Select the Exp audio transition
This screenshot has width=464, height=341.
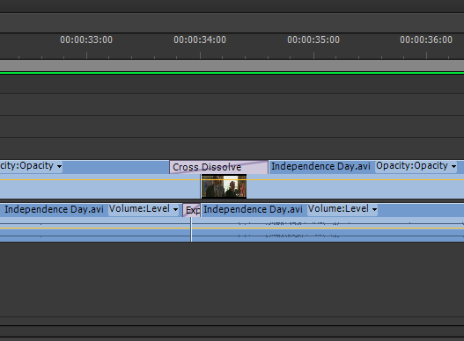[x=192, y=210]
